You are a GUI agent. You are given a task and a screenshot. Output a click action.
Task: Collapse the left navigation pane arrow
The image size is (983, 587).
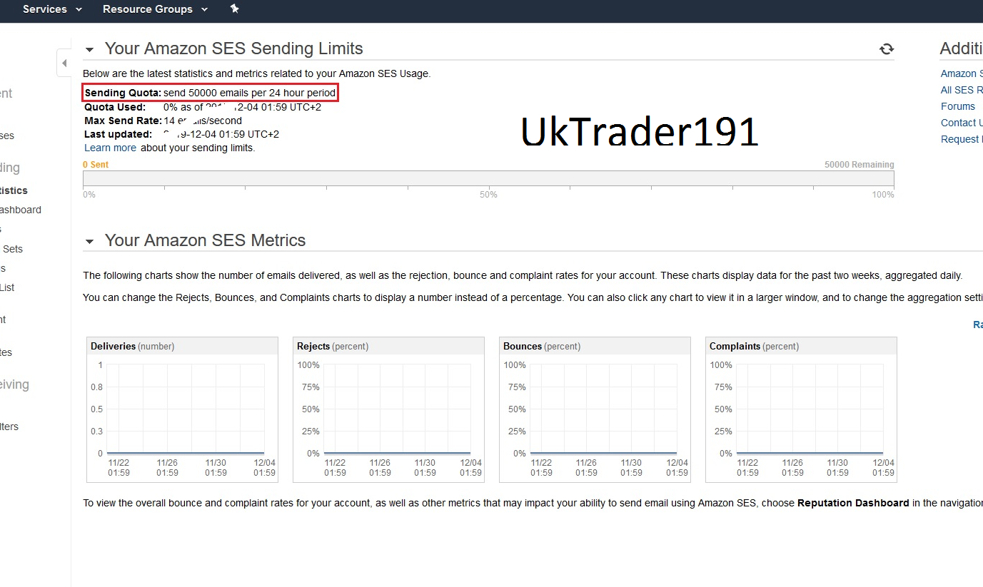tap(64, 63)
